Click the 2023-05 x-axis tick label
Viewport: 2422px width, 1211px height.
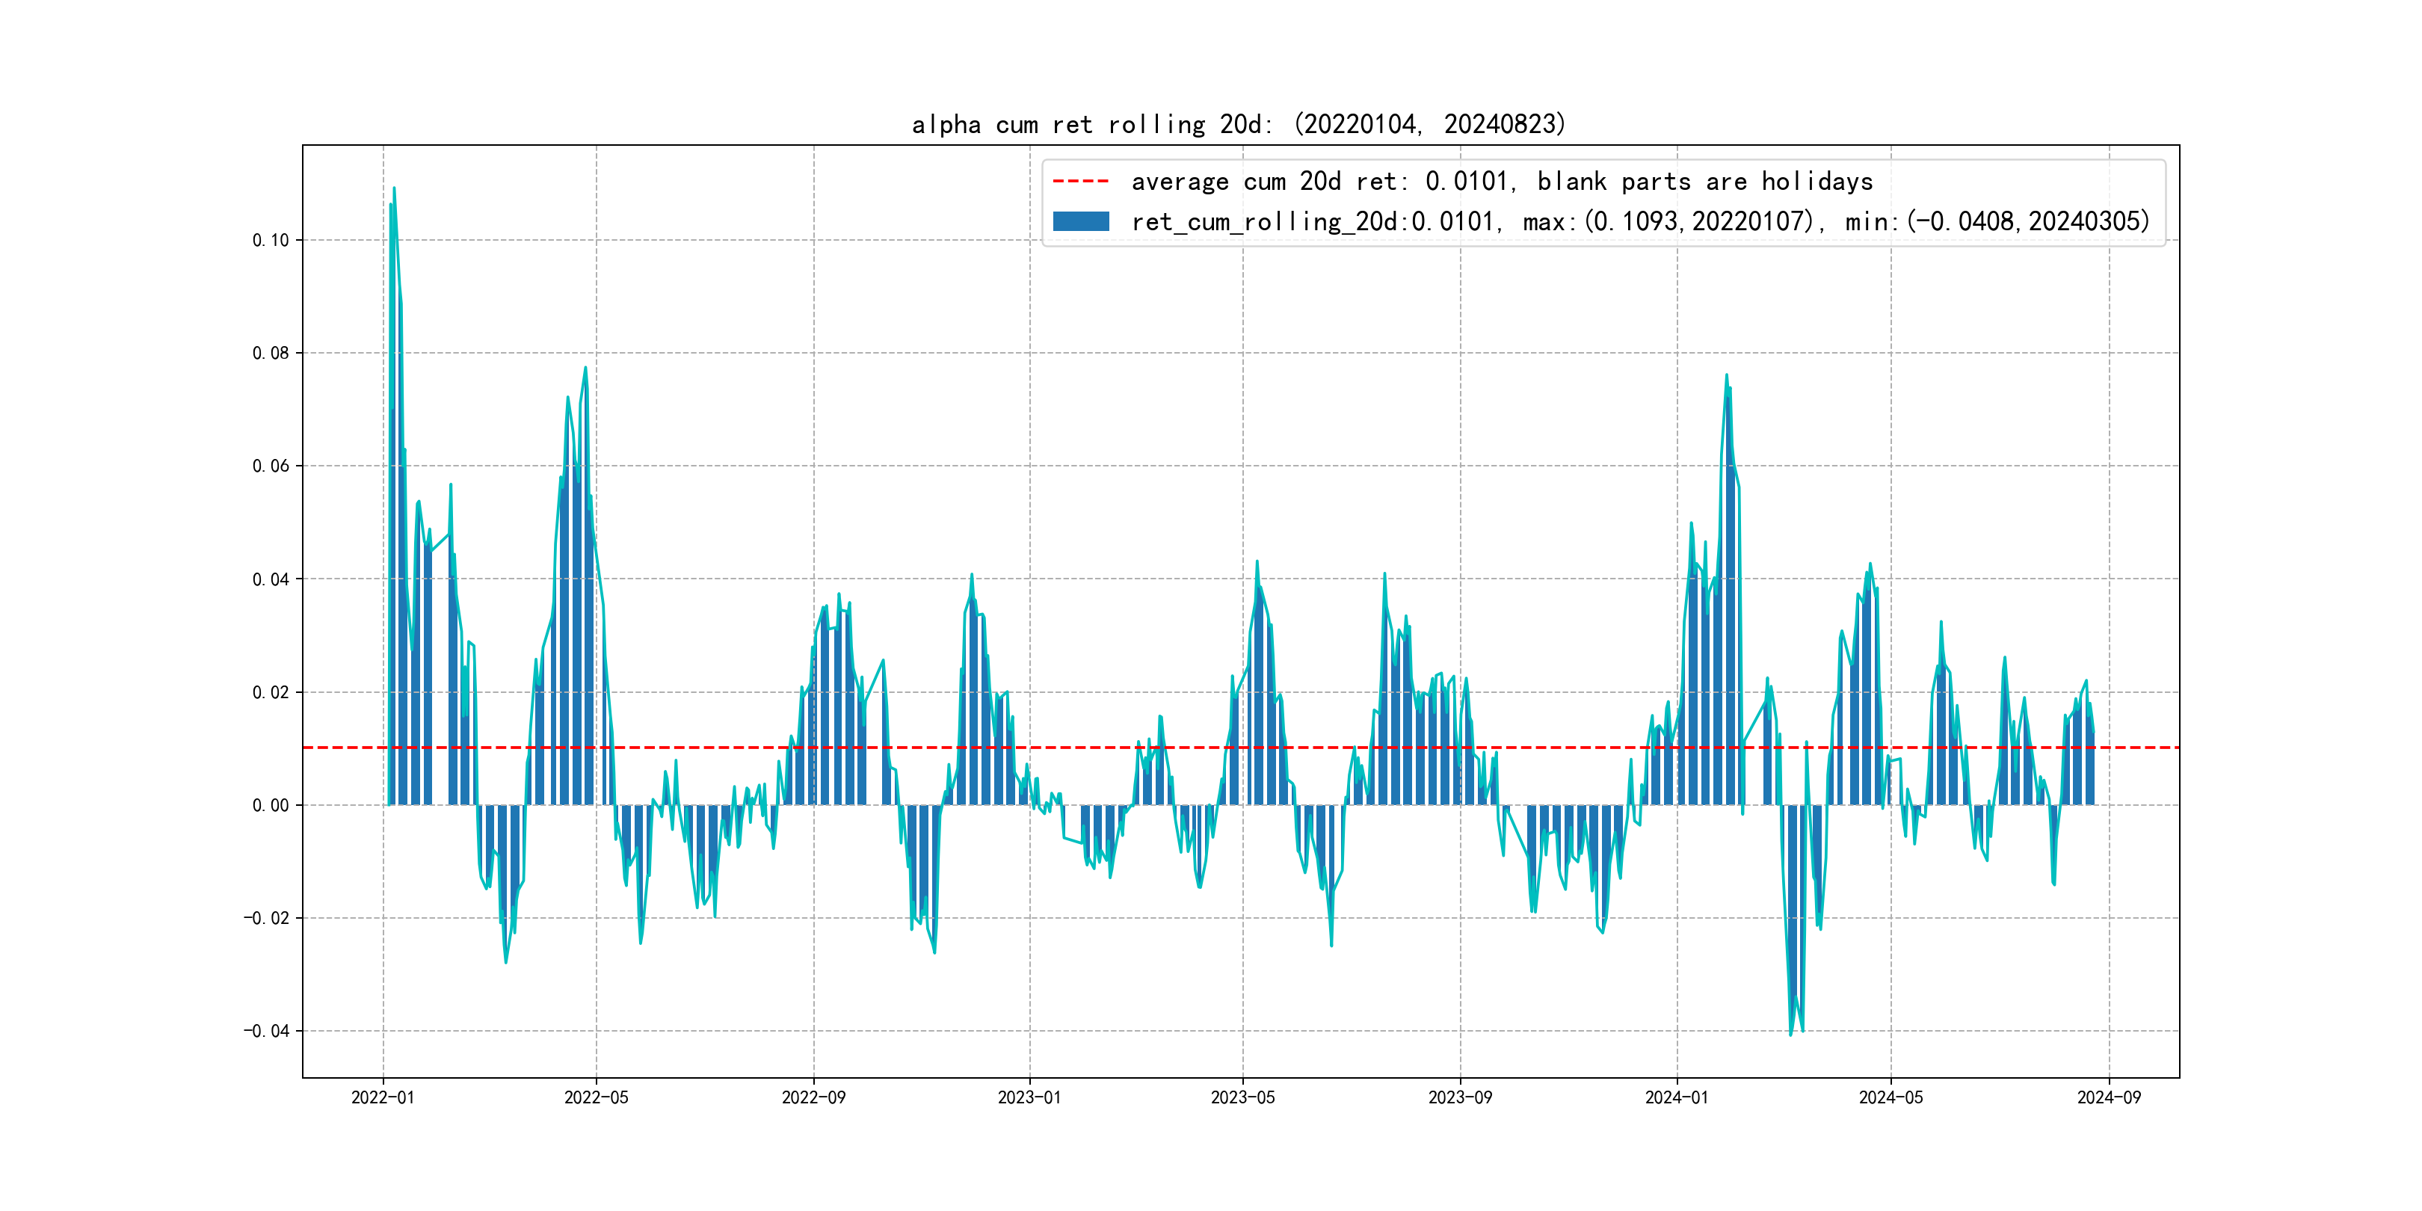click(x=1242, y=1098)
